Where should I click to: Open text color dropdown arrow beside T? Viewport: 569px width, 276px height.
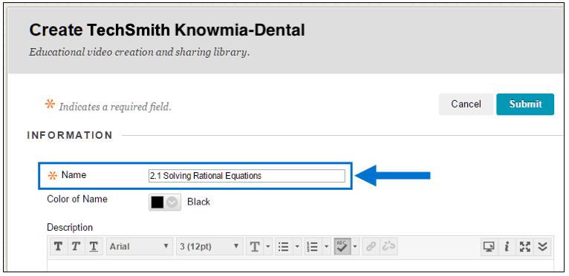point(268,247)
